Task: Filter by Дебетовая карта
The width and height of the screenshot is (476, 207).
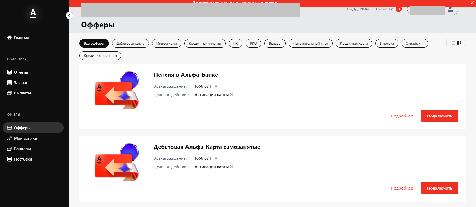Action: [130, 43]
